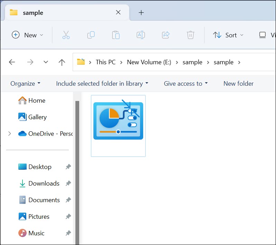Screen dimensions: 276x245
Task: Go back with the left arrow
Action: [x=12, y=62]
